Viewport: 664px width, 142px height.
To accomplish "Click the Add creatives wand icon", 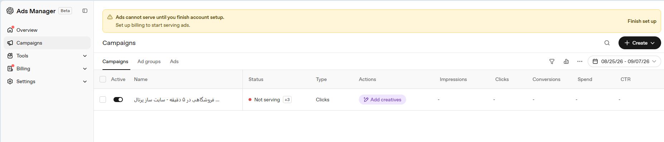I will (366, 100).
